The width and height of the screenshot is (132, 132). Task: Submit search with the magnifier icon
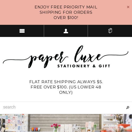pos(128,107)
